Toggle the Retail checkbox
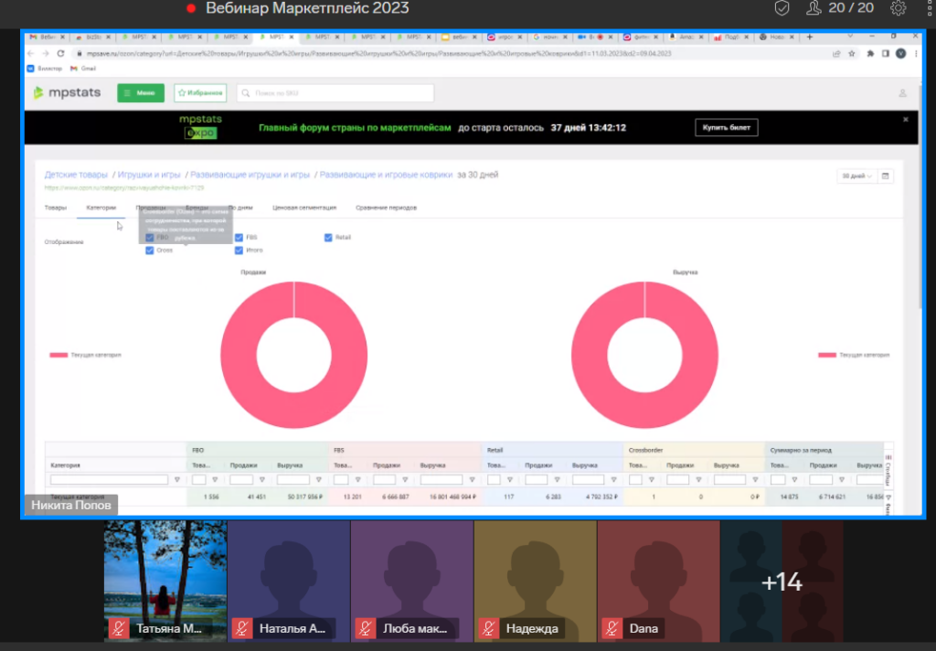936x651 pixels. (328, 237)
